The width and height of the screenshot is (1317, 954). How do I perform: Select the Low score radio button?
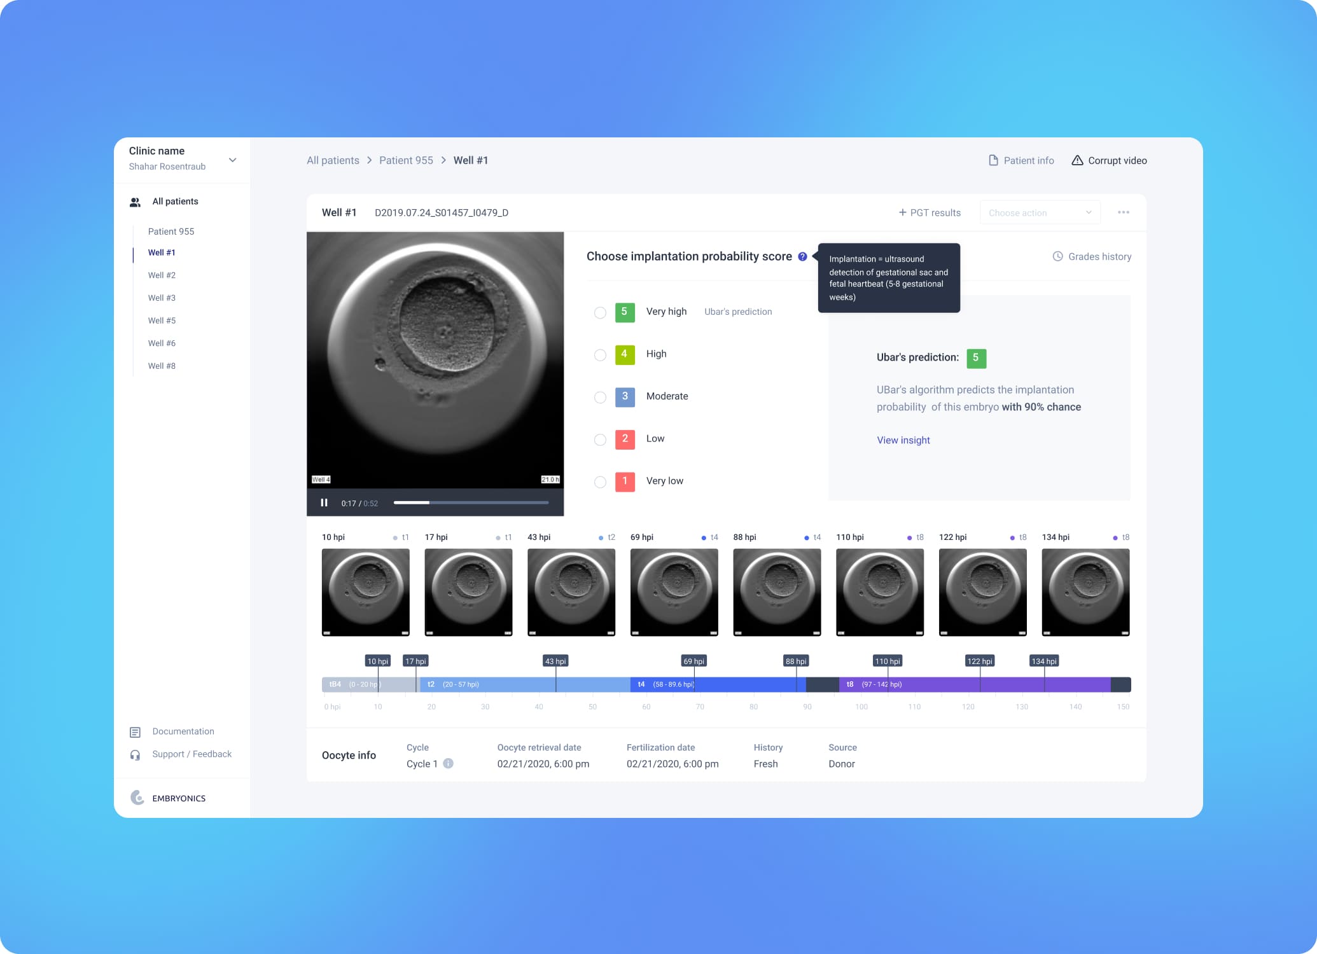tap(600, 439)
